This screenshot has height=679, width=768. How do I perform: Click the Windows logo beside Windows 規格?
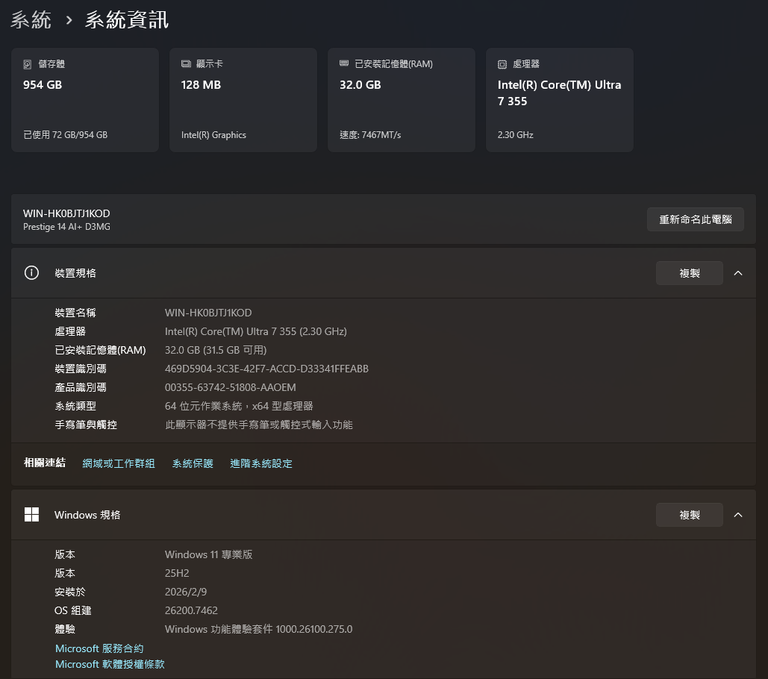tap(31, 514)
